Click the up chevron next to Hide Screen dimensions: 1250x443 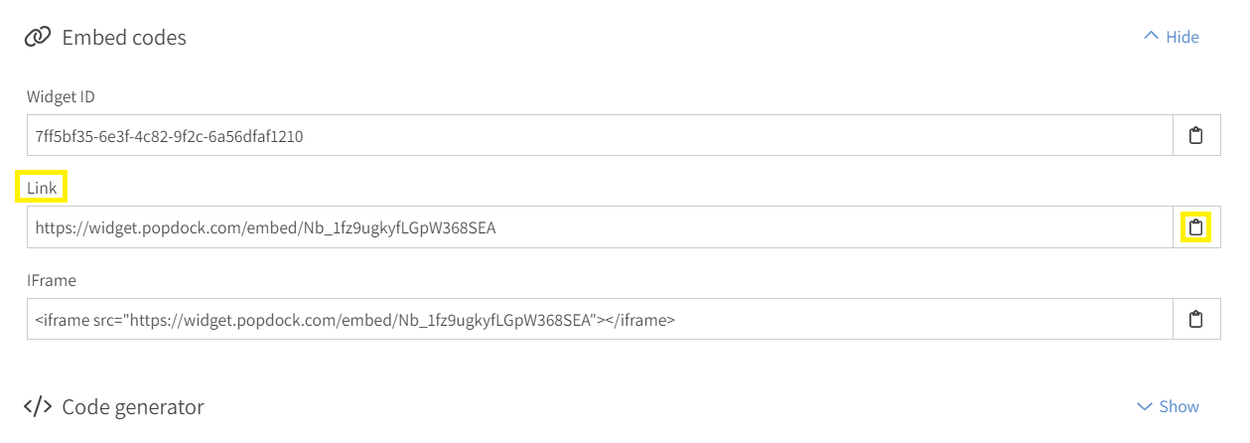(x=1151, y=36)
